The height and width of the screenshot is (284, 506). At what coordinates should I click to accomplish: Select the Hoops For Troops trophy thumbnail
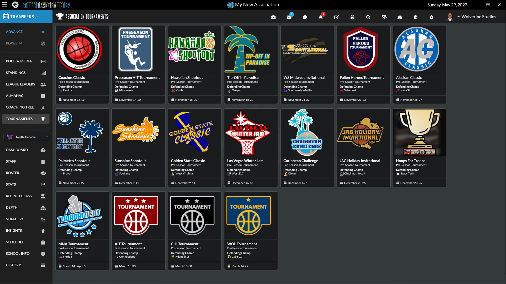[x=420, y=132]
